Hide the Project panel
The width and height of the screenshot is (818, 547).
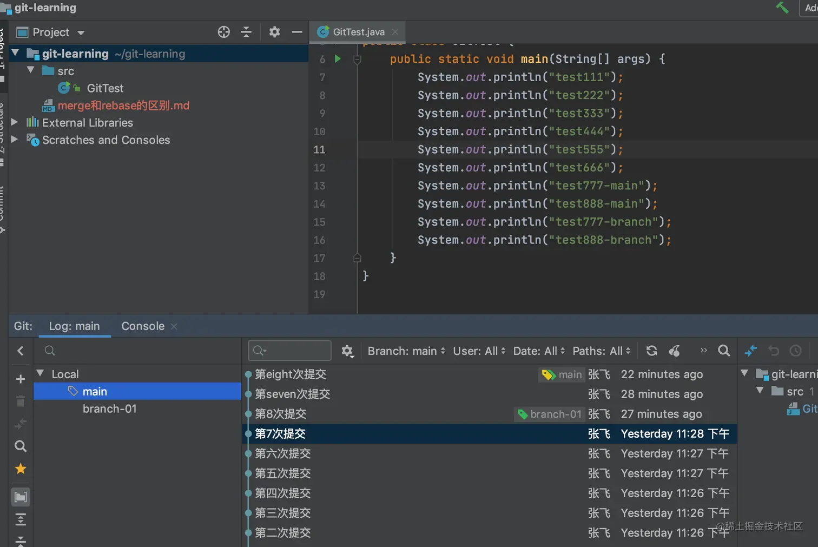pyautogui.click(x=297, y=32)
